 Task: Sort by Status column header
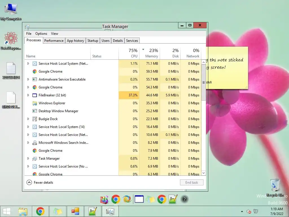pos(104,53)
